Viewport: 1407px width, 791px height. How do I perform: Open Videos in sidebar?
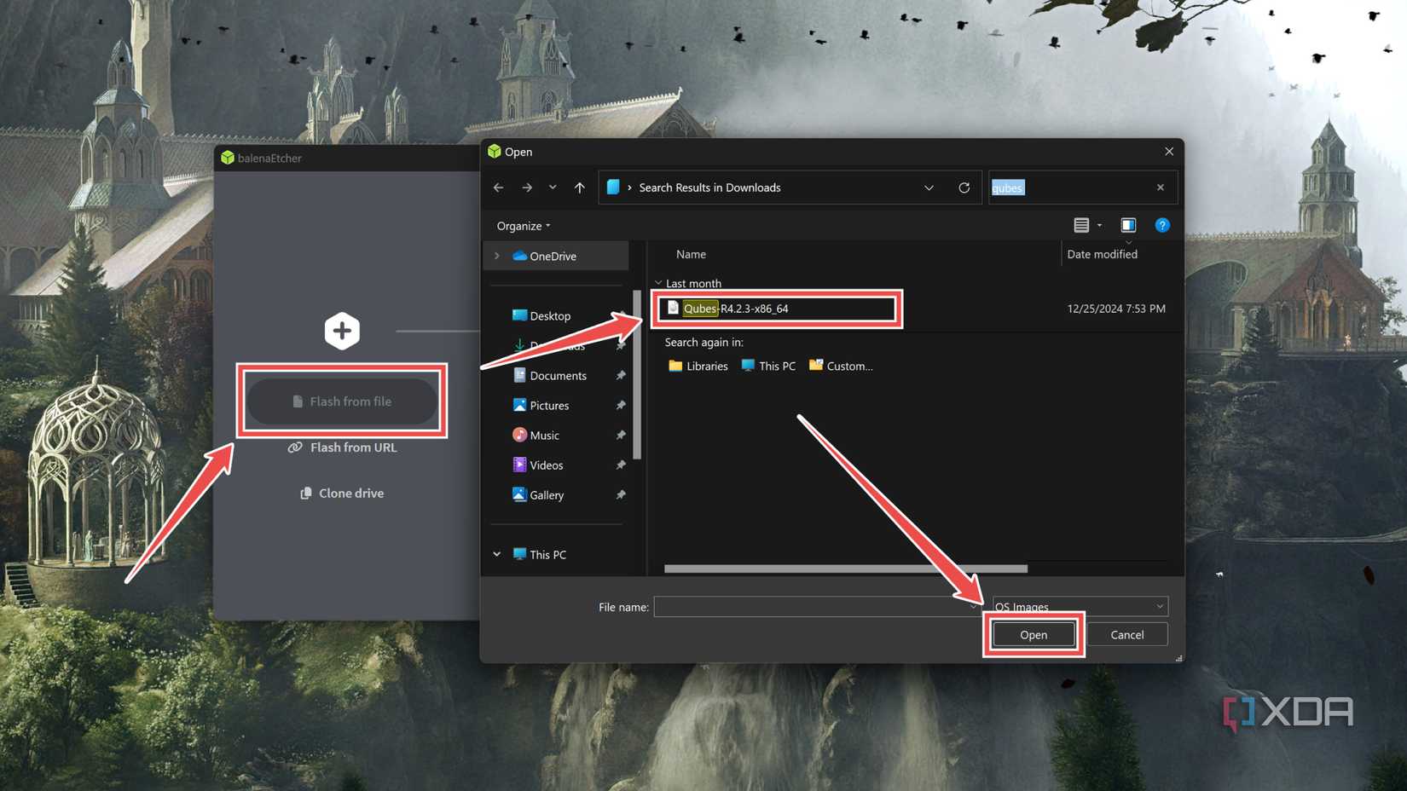(546, 465)
